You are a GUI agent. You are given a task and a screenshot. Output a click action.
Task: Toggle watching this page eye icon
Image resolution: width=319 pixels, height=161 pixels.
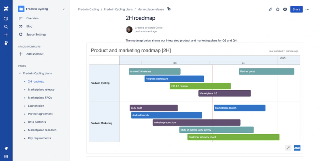point(285,9)
